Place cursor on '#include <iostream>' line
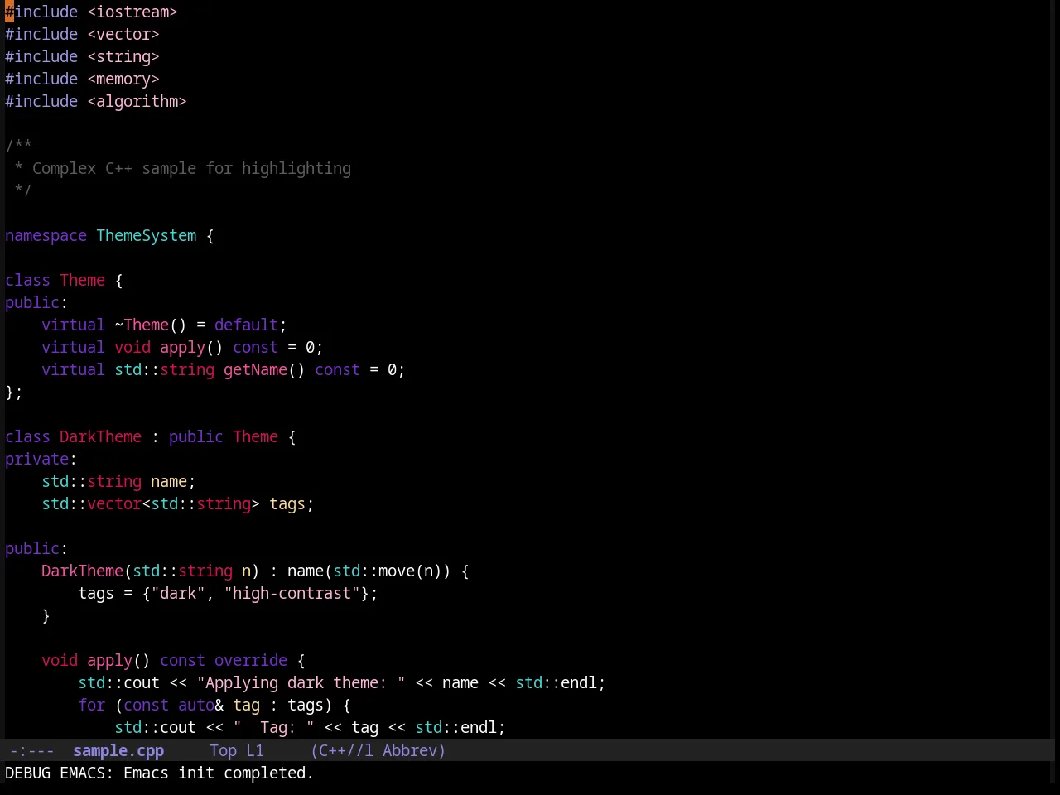Viewport: 1060px width, 795px height. pyautogui.click(x=91, y=12)
